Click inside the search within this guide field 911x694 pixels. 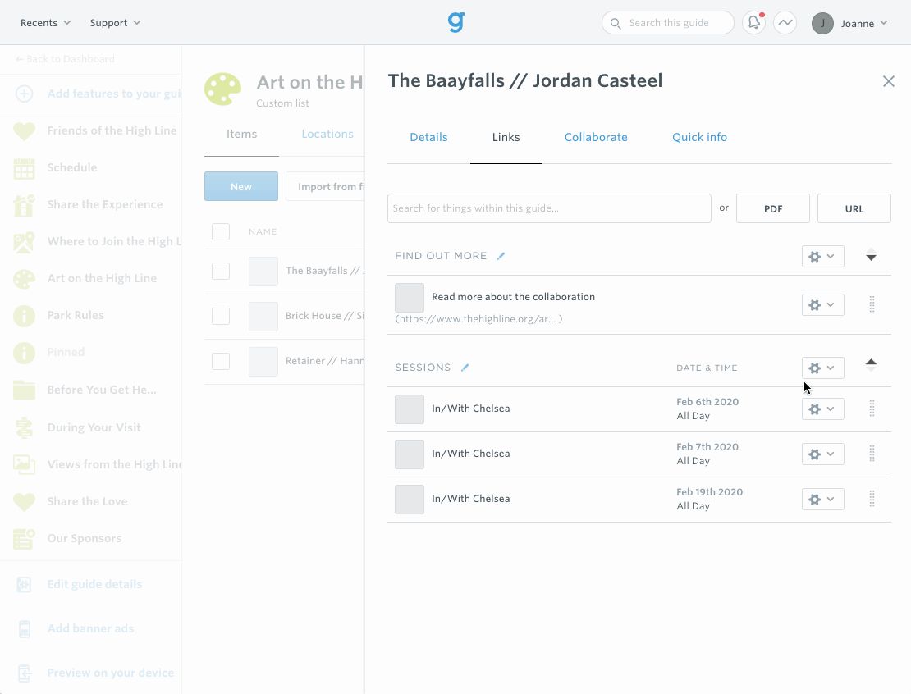549,208
